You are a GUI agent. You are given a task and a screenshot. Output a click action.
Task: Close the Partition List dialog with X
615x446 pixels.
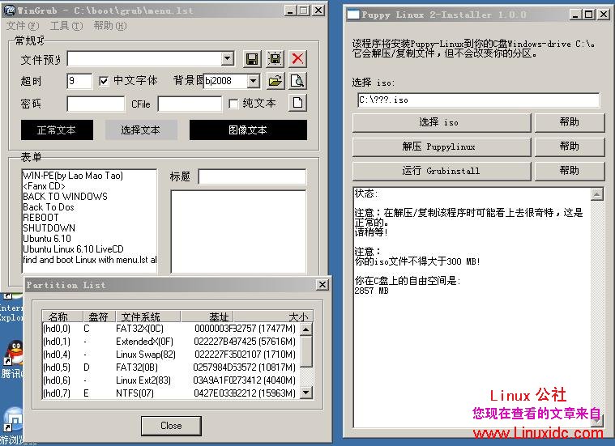pyautogui.click(x=322, y=285)
